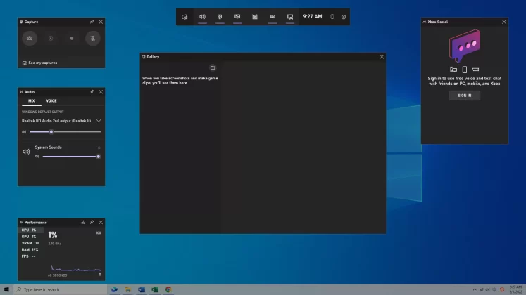Pin the Capture widget
Image resolution: width=526 pixels, height=295 pixels.
click(x=92, y=22)
